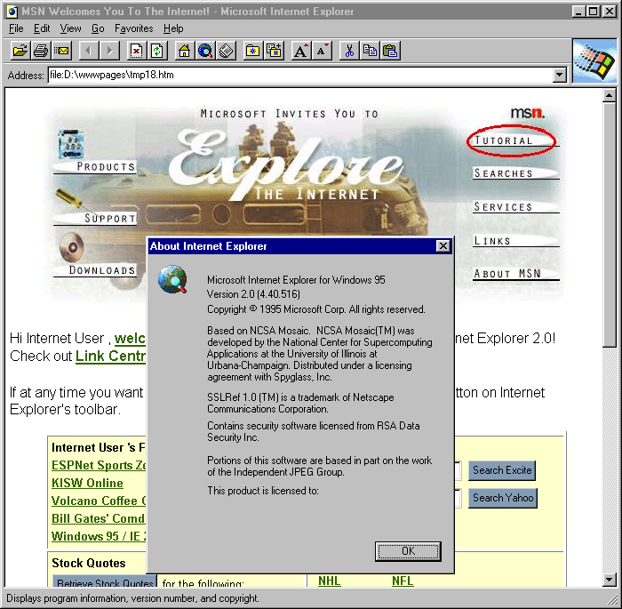Screen dimensions: 622x609
Task: Open the Favorites menu
Action: point(133,28)
